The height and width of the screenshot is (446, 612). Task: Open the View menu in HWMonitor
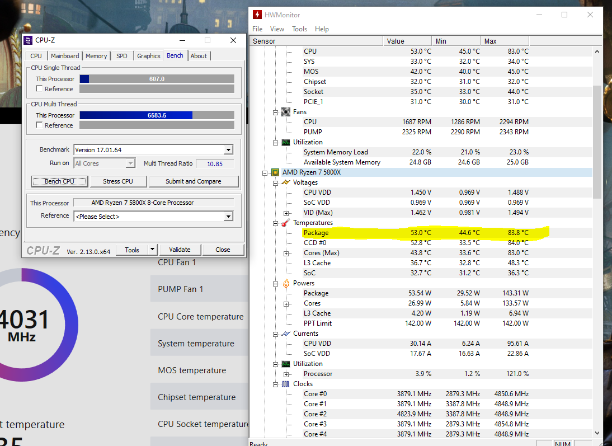tap(277, 29)
